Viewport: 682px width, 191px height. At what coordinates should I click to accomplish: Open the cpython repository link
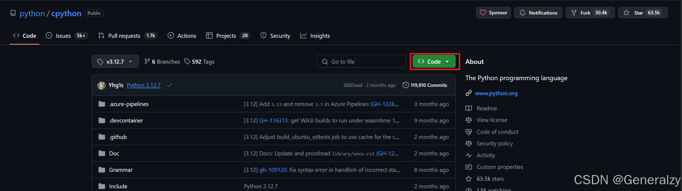click(66, 13)
